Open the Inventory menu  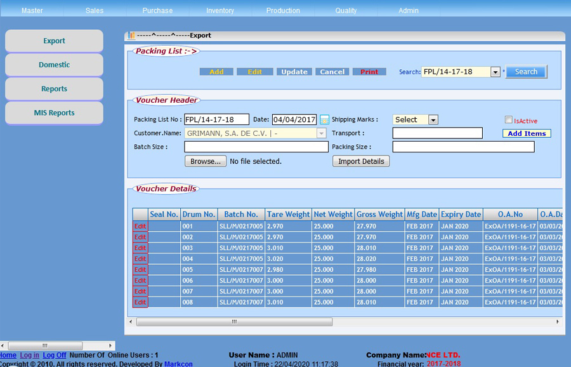coord(220,11)
